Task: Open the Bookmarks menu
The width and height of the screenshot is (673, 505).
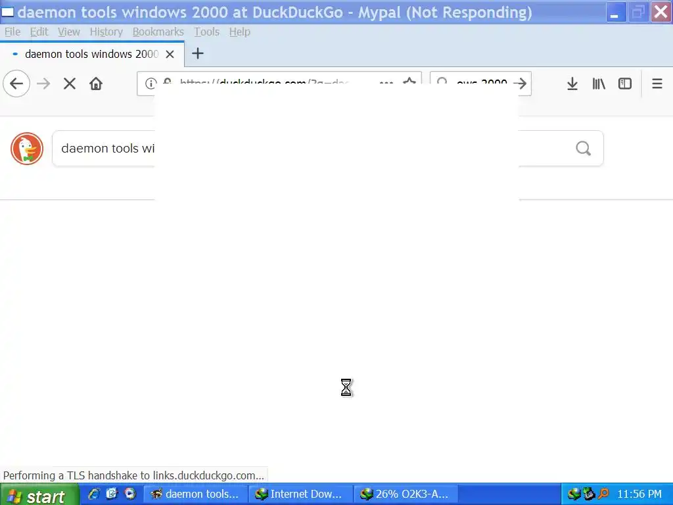Action: click(x=158, y=32)
